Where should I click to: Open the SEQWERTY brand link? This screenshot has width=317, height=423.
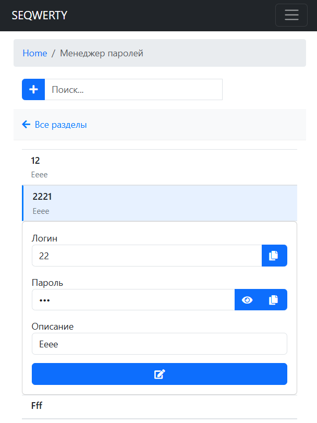tap(40, 15)
